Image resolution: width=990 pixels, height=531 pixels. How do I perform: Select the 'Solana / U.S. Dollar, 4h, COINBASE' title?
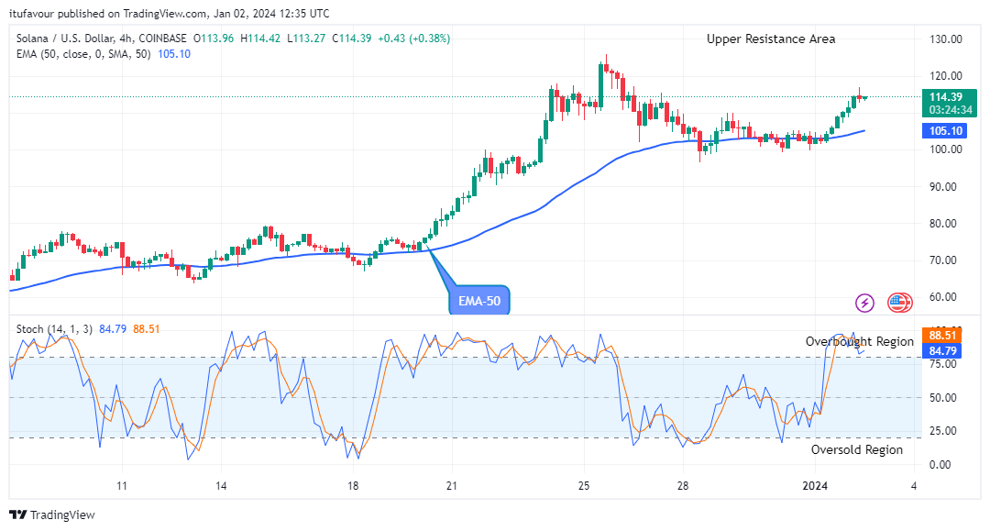[102, 39]
